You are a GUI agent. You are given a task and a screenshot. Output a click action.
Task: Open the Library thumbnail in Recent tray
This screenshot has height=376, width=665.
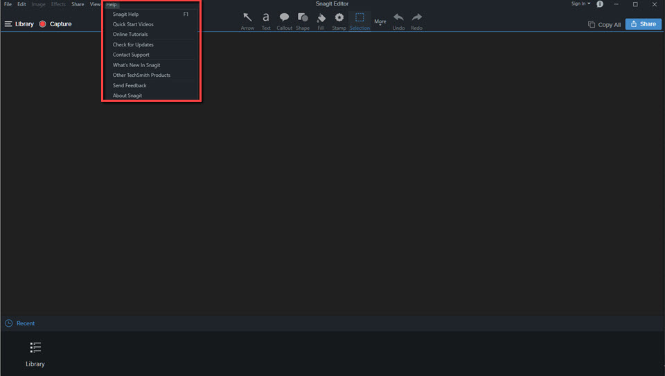tap(35, 352)
